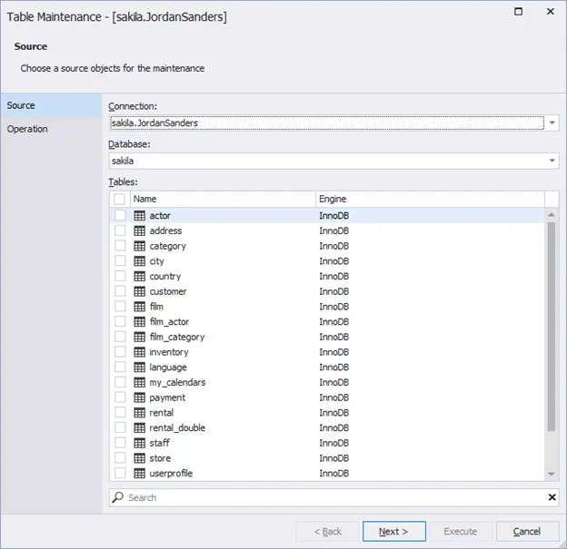This screenshot has height=549, width=567.
Task: Click the language table icon
Action: (140, 368)
